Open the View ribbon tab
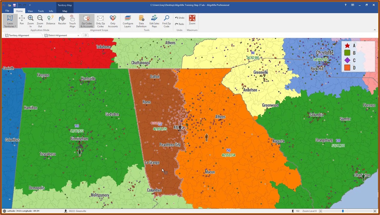The image size is (380, 215). click(x=30, y=11)
